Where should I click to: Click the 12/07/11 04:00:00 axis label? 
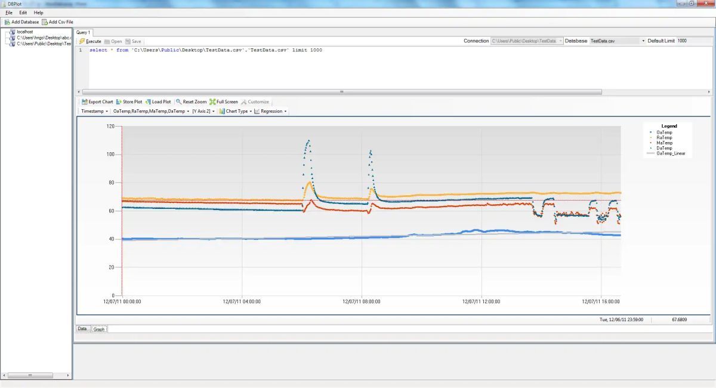coord(242,302)
